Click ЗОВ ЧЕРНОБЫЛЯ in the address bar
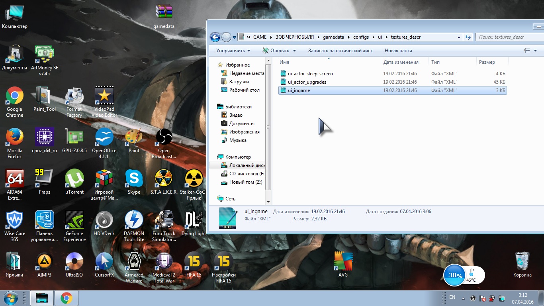This screenshot has width=544, height=306. pos(294,37)
